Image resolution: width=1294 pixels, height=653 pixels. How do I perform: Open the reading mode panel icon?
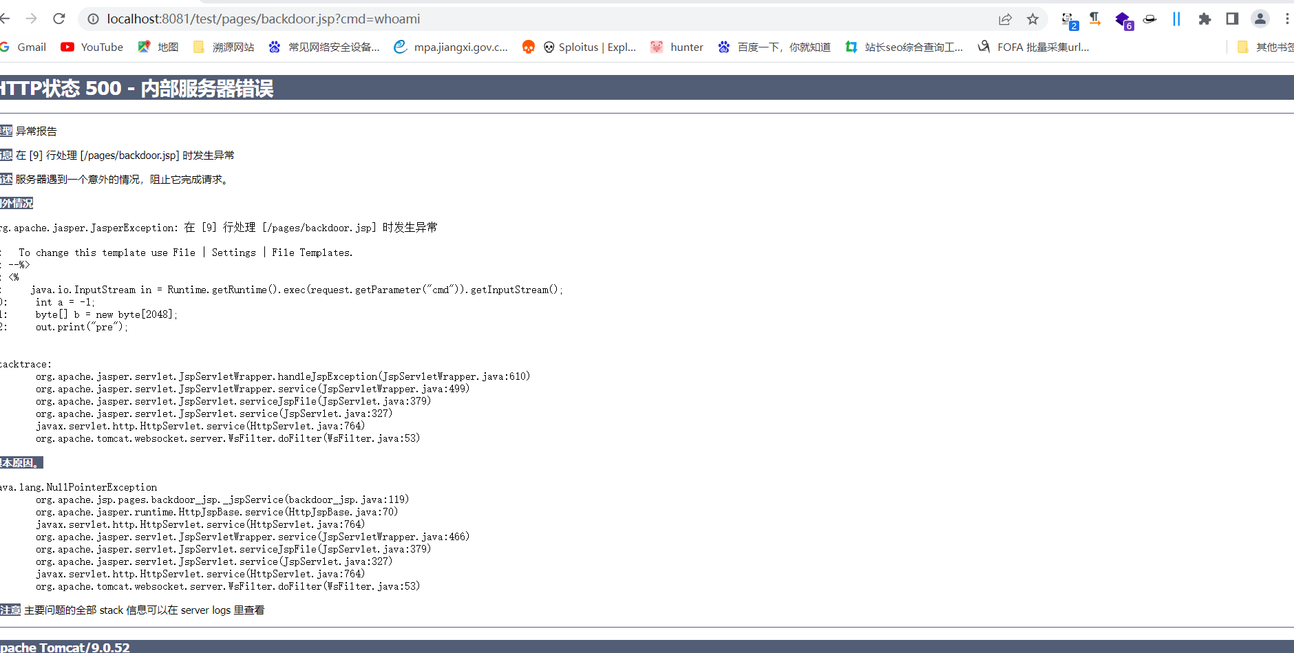tap(1231, 19)
